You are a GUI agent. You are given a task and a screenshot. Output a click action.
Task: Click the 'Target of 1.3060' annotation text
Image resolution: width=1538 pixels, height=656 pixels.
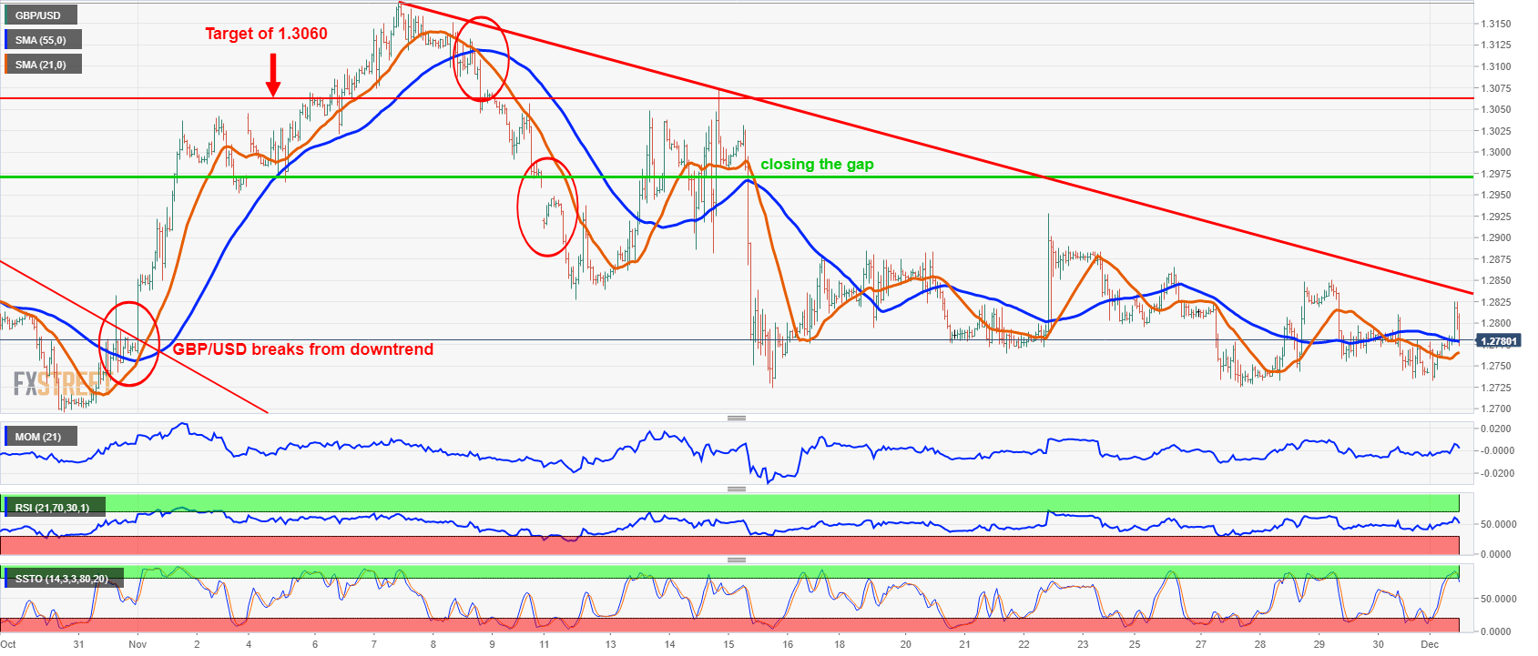point(266,34)
